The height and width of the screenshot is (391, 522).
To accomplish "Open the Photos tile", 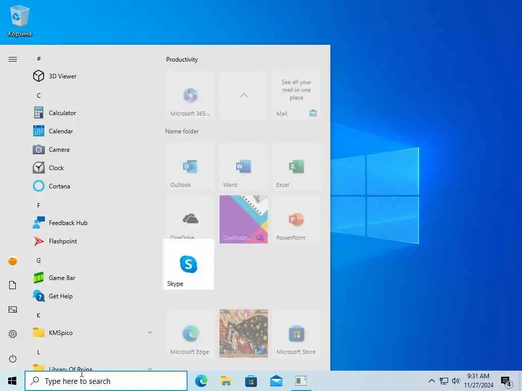I will [x=243, y=333].
